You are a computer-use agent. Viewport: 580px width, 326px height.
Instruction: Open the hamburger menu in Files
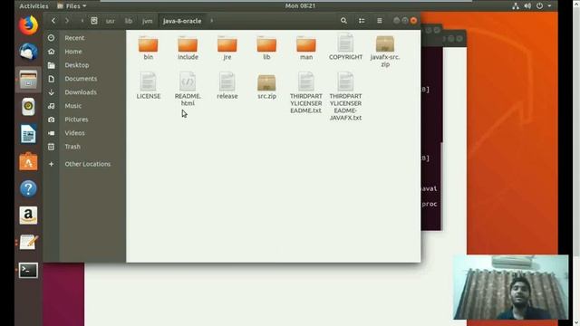point(380,21)
